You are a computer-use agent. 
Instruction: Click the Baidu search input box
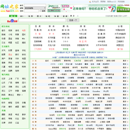tap(42, 20)
